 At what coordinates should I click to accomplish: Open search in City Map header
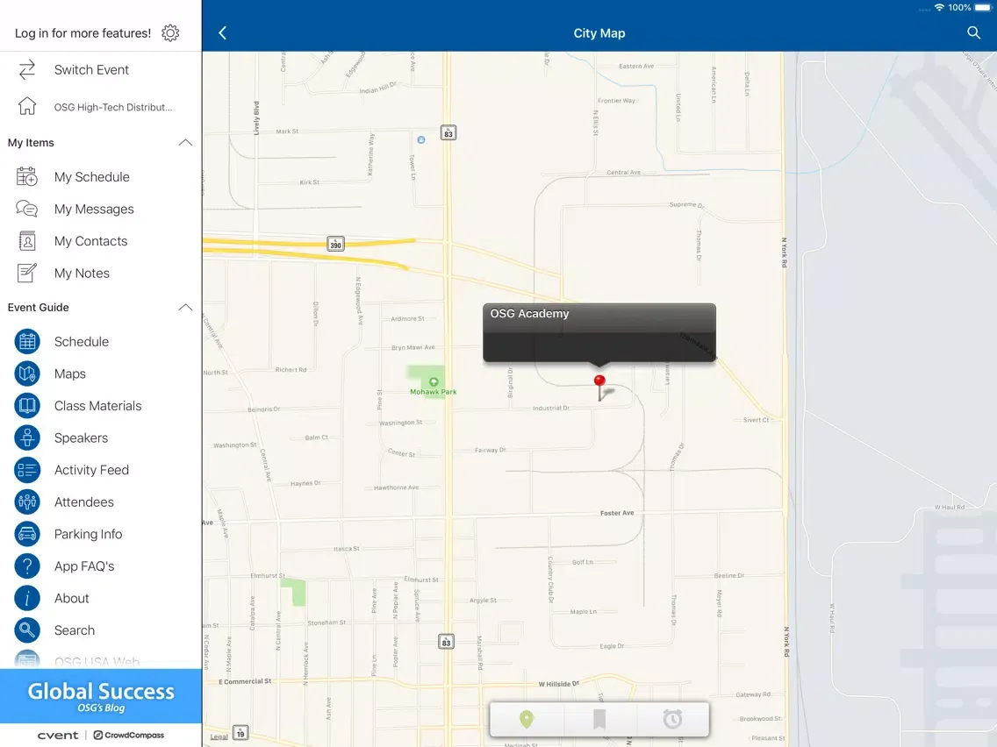point(973,32)
